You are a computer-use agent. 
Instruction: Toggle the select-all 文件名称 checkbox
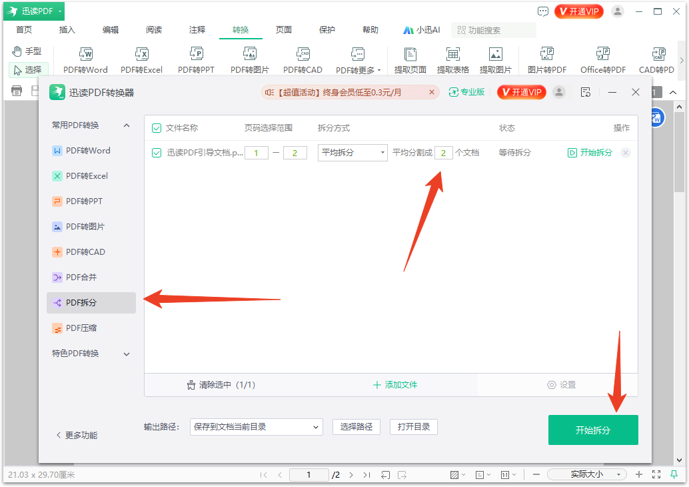point(157,128)
